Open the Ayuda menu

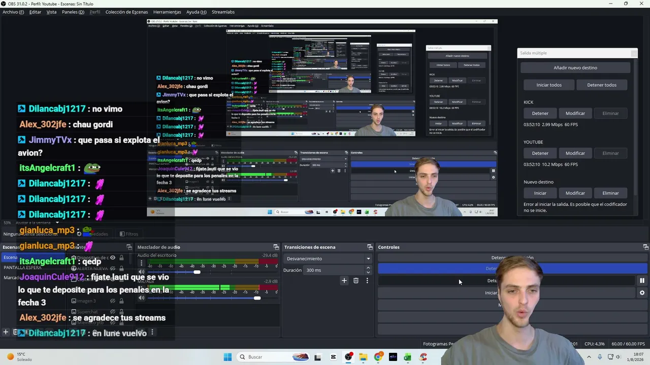pyautogui.click(x=197, y=12)
